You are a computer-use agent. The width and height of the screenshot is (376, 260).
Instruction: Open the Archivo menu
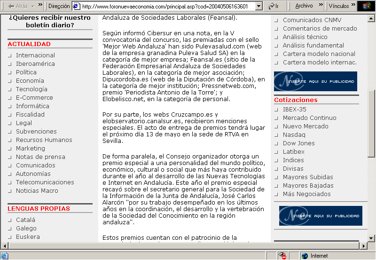[304, 6]
